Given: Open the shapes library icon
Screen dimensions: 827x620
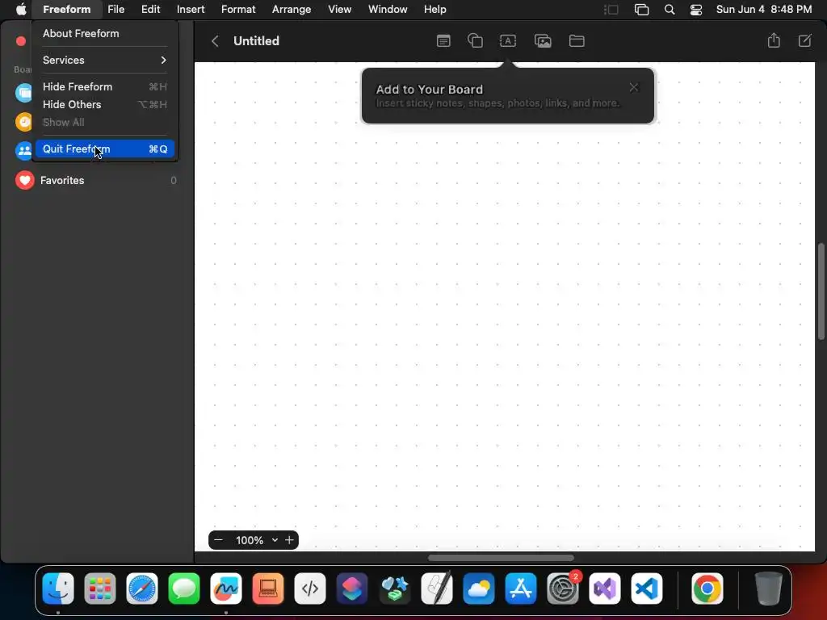Looking at the screenshot, I should point(475,40).
